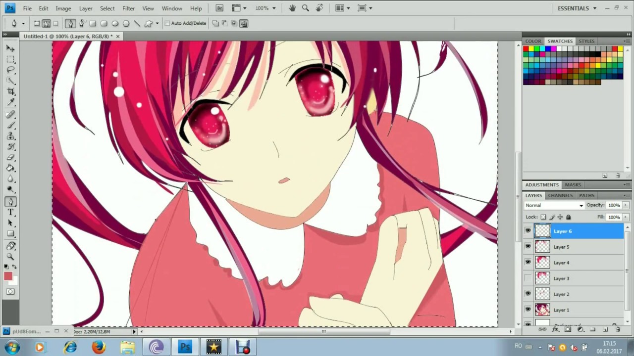This screenshot has width=634, height=356.
Task: Open the ESSENTIALS workspace dropdown
Action: (577, 8)
